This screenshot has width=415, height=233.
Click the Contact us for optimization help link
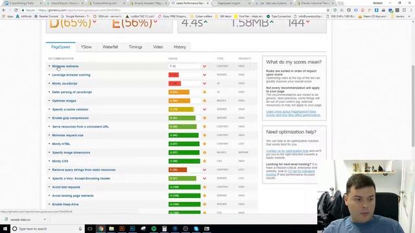(x=287, y=151)
